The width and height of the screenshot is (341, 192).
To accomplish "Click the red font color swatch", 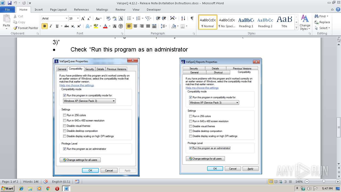I will 105,26.
